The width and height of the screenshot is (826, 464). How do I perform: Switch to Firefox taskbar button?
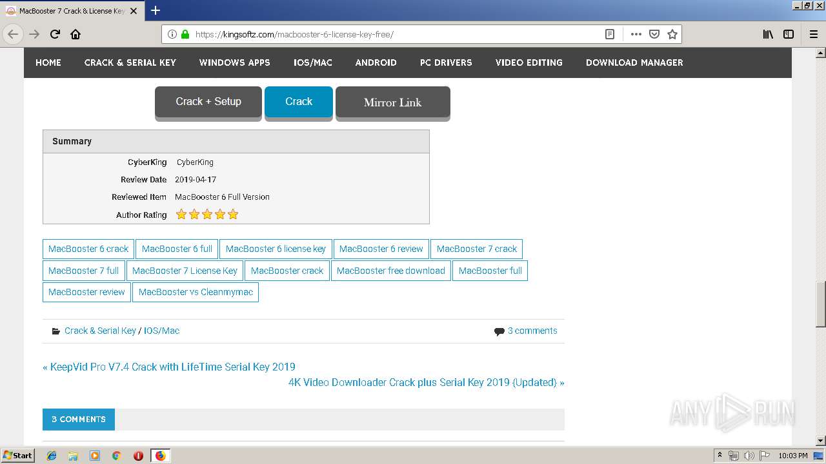(160, 456)
